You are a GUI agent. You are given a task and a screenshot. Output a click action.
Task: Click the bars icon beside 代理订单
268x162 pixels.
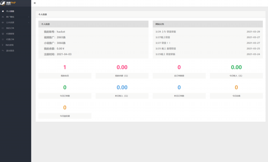(x=3, y=39)
